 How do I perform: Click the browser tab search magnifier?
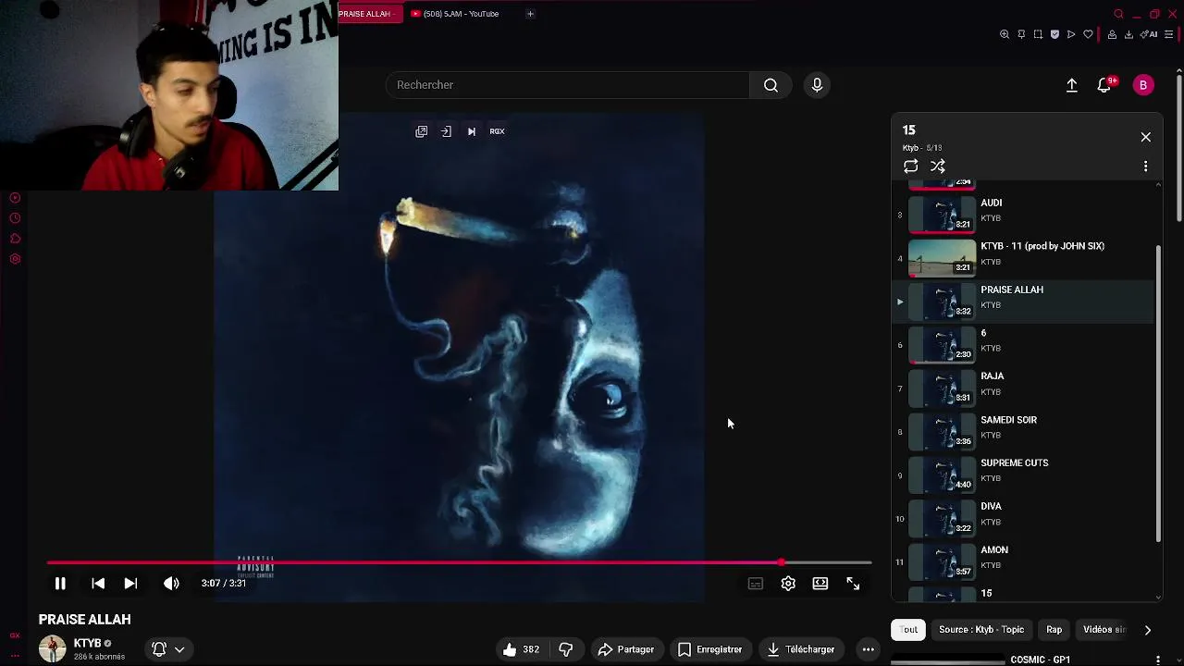click(1118, 14)
